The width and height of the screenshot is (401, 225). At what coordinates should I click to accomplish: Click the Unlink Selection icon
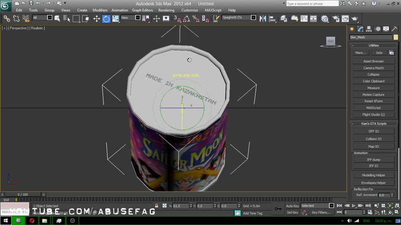(17, 18)
